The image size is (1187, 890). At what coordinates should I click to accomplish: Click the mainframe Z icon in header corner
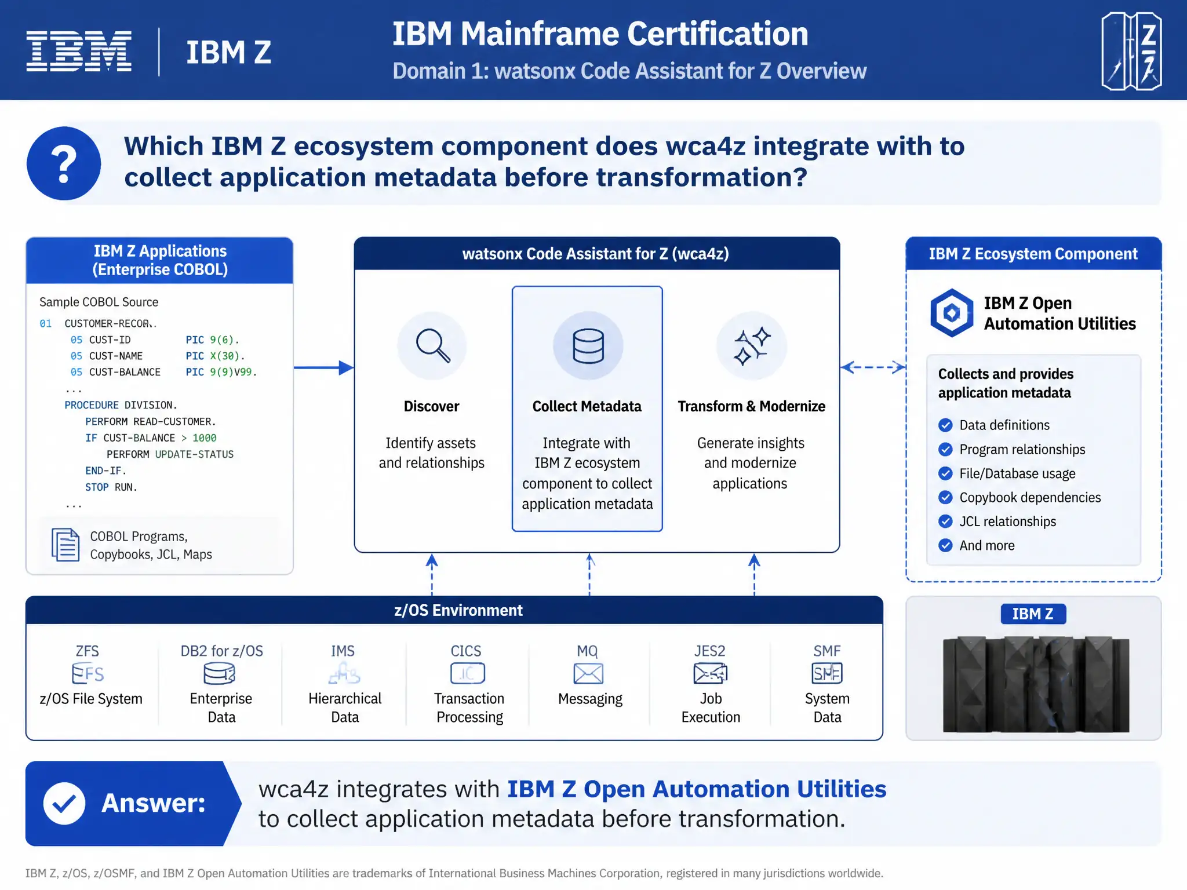click(x=1131, y=52)
